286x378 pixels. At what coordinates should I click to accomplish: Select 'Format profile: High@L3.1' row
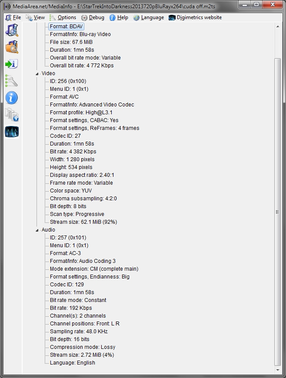(x=81, y=113)
